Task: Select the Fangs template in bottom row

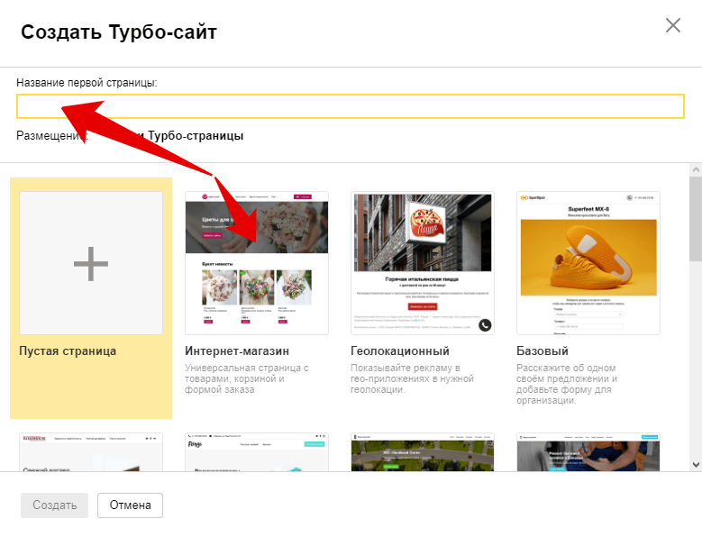Action: tap(257, 452)
